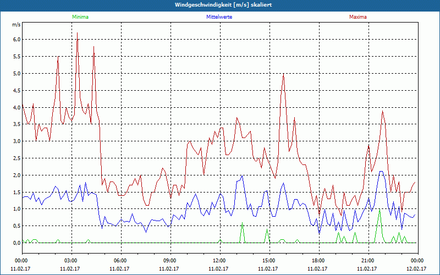
Task: Click the 1,5 y-axis value
Action: [17, 192]
